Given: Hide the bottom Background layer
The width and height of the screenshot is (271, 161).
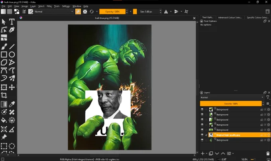Looking at the screenshot, I should pyautogui.click(x=202, y=140).
